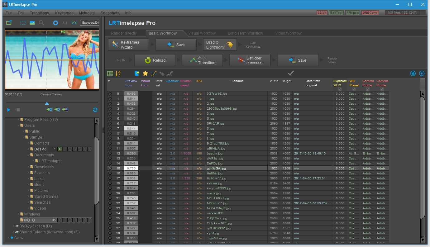Open the Transitions menu
The image size is (430, 247).
click(40, 13)
